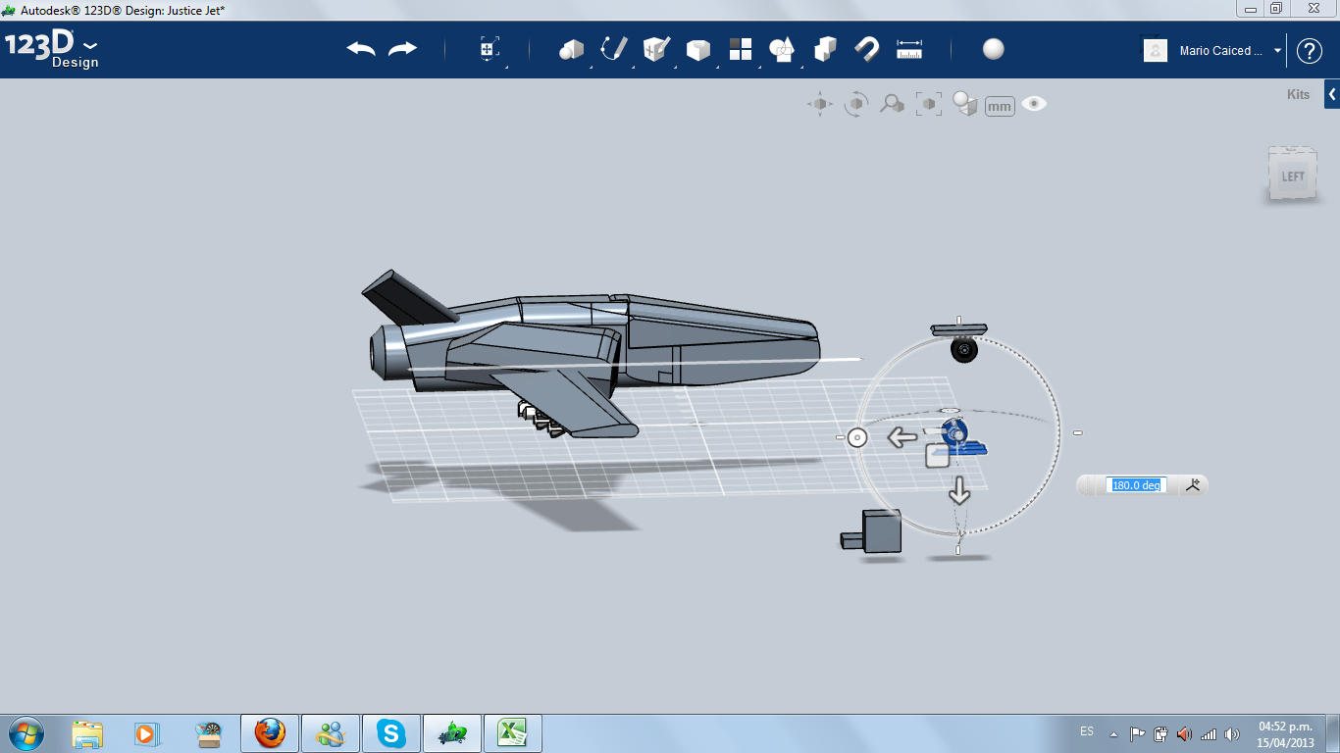Click the ES language indicator
Image resolution: width=1340 pixels, height=753 pixels.
[x=1087, y=731]
